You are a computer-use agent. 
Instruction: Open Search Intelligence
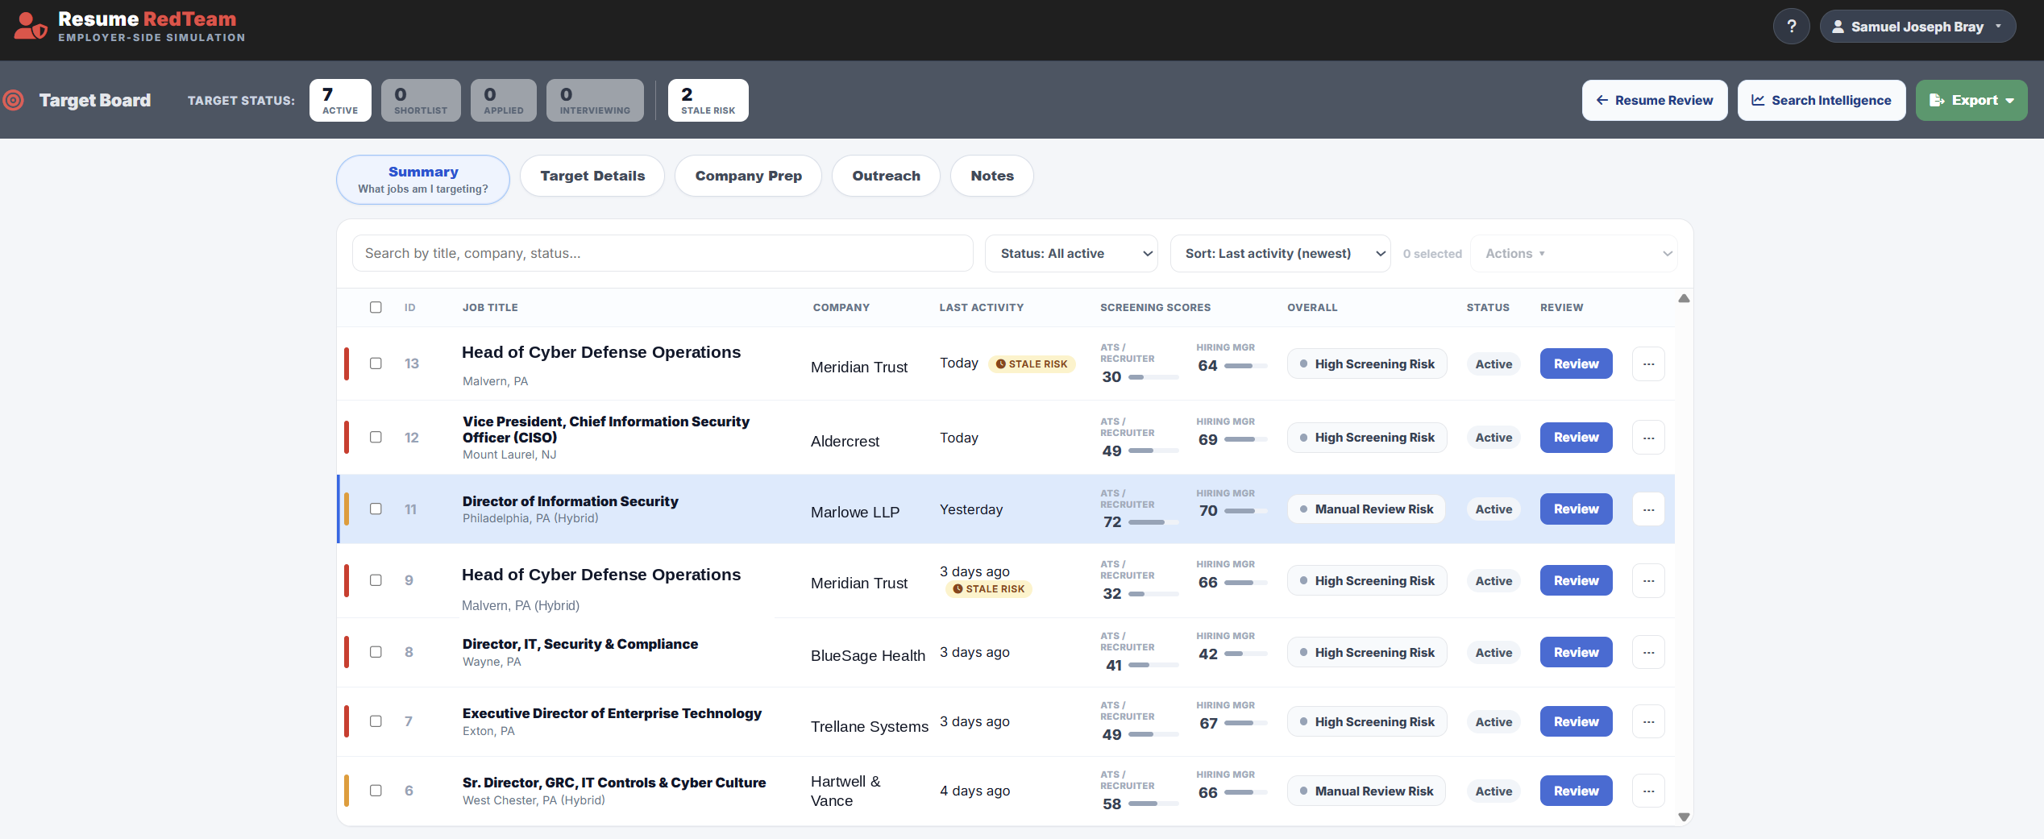click(1822, 101)
